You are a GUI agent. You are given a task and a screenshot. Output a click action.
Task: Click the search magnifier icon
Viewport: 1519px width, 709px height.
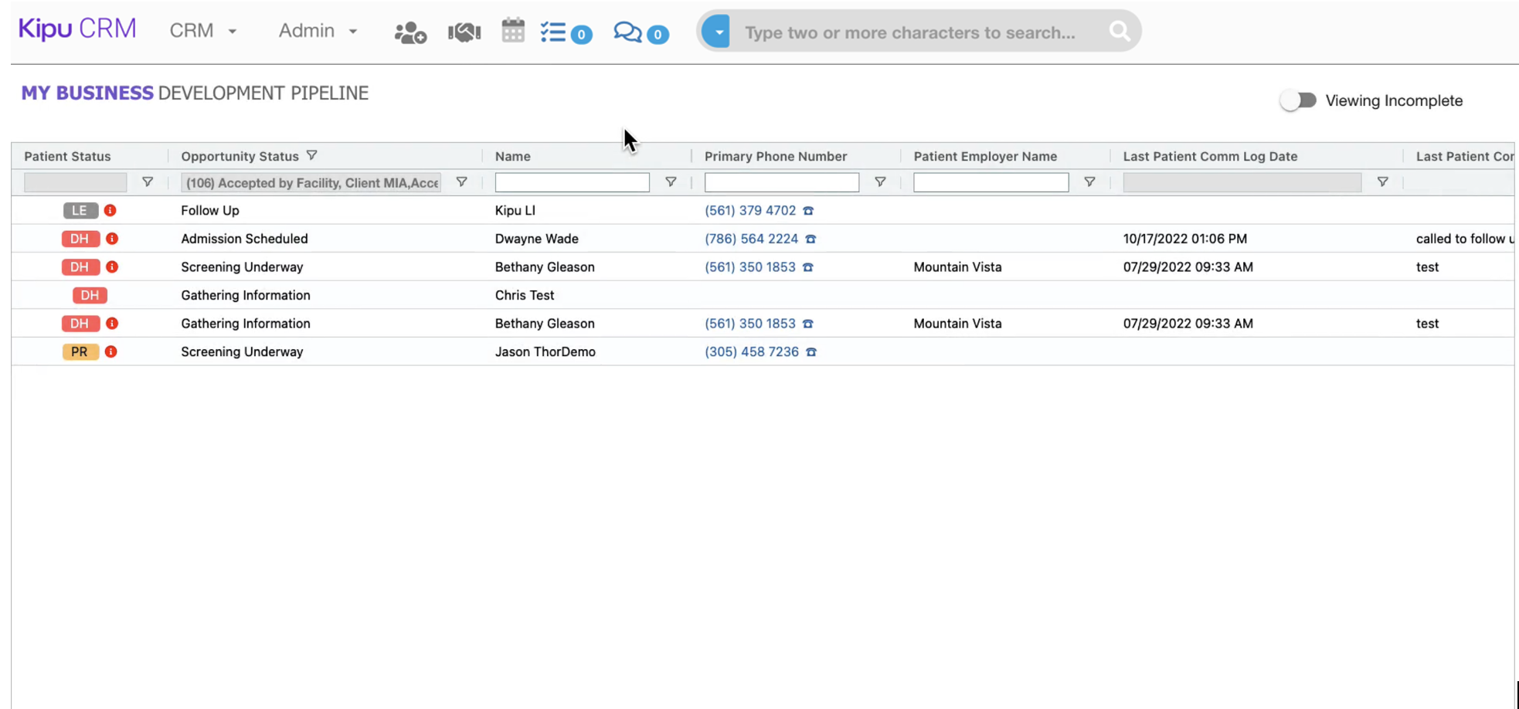coord(1119,31)
